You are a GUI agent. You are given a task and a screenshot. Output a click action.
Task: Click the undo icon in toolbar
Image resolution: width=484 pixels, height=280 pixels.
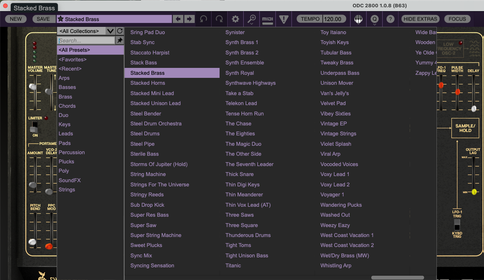click(204, 19)
